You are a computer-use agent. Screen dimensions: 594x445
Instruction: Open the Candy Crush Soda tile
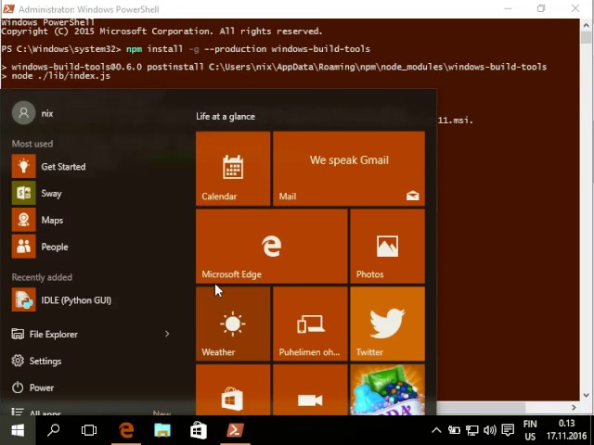point(388,389)
